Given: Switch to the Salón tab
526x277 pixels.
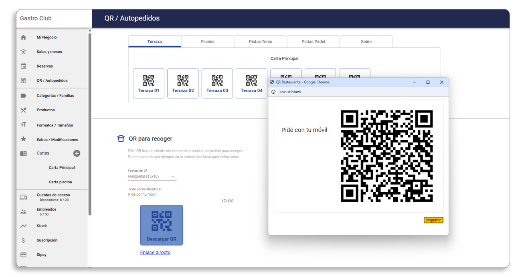Looking at the screenshot, I should coord(366,42).
